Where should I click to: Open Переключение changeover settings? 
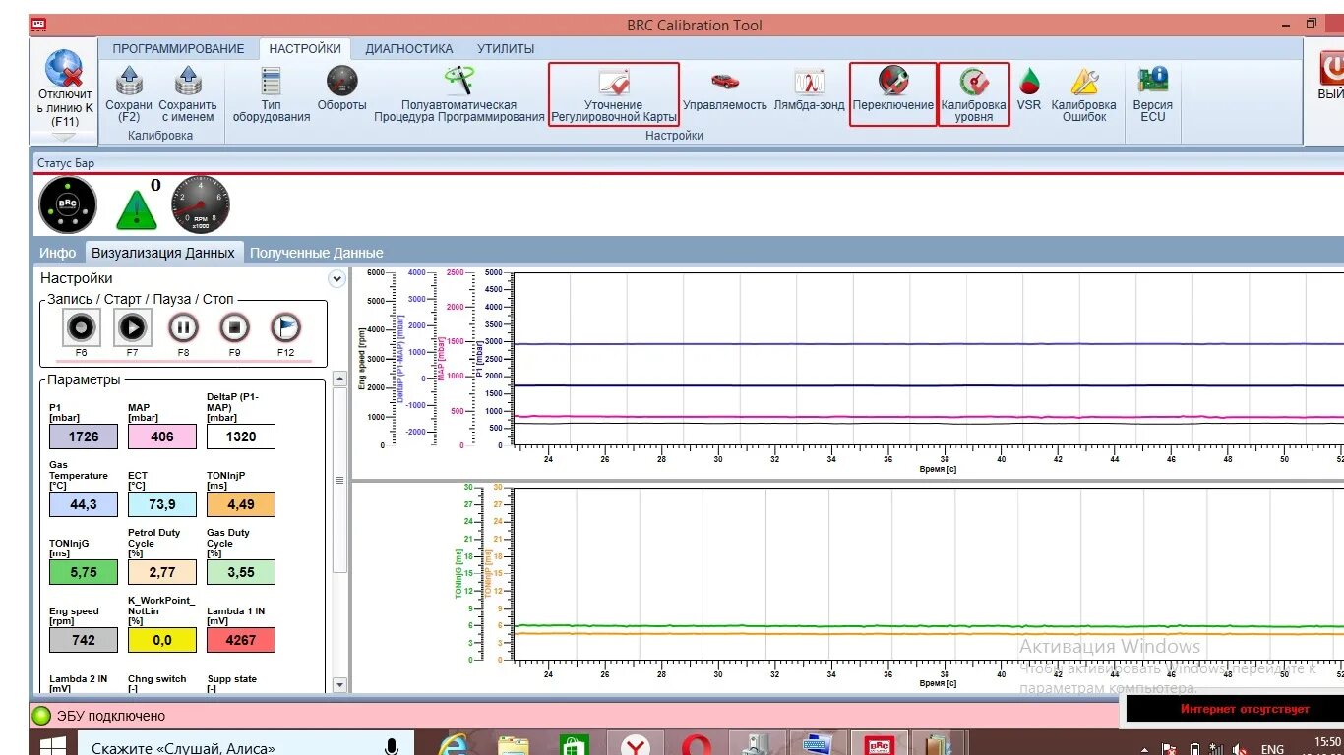click(x=893, y=94)
